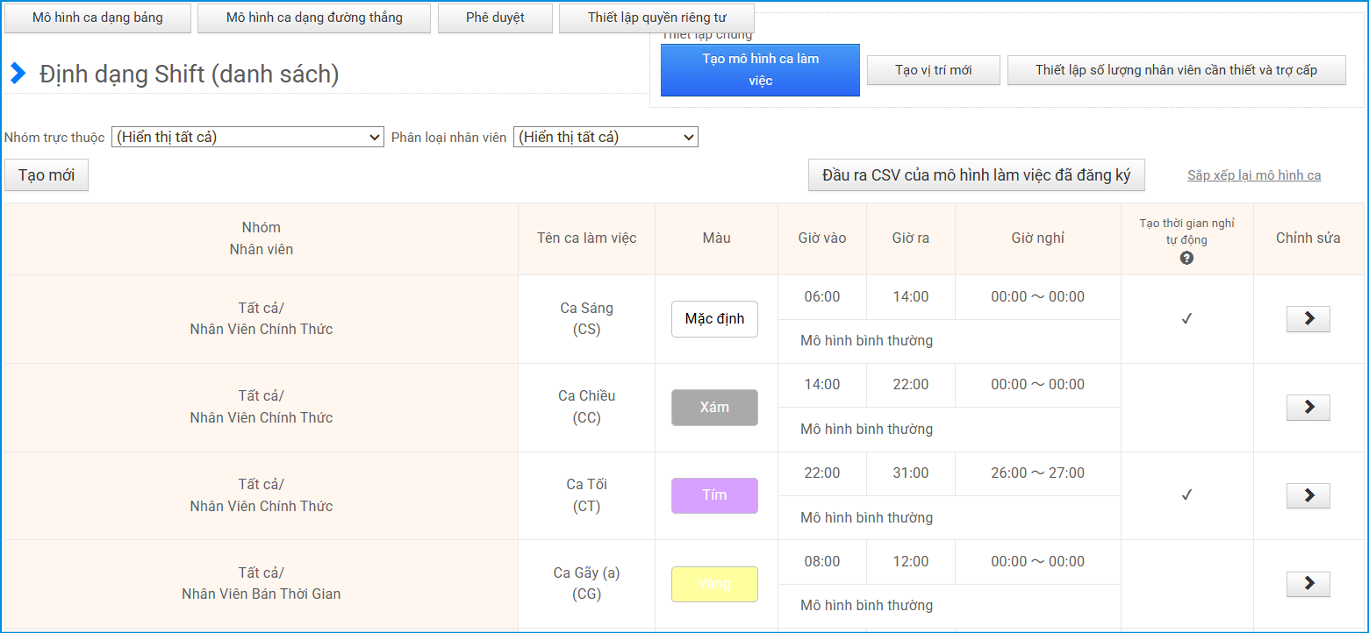
Task: Export CSV of registered work patterns
Action: click(x=976, y=175)
